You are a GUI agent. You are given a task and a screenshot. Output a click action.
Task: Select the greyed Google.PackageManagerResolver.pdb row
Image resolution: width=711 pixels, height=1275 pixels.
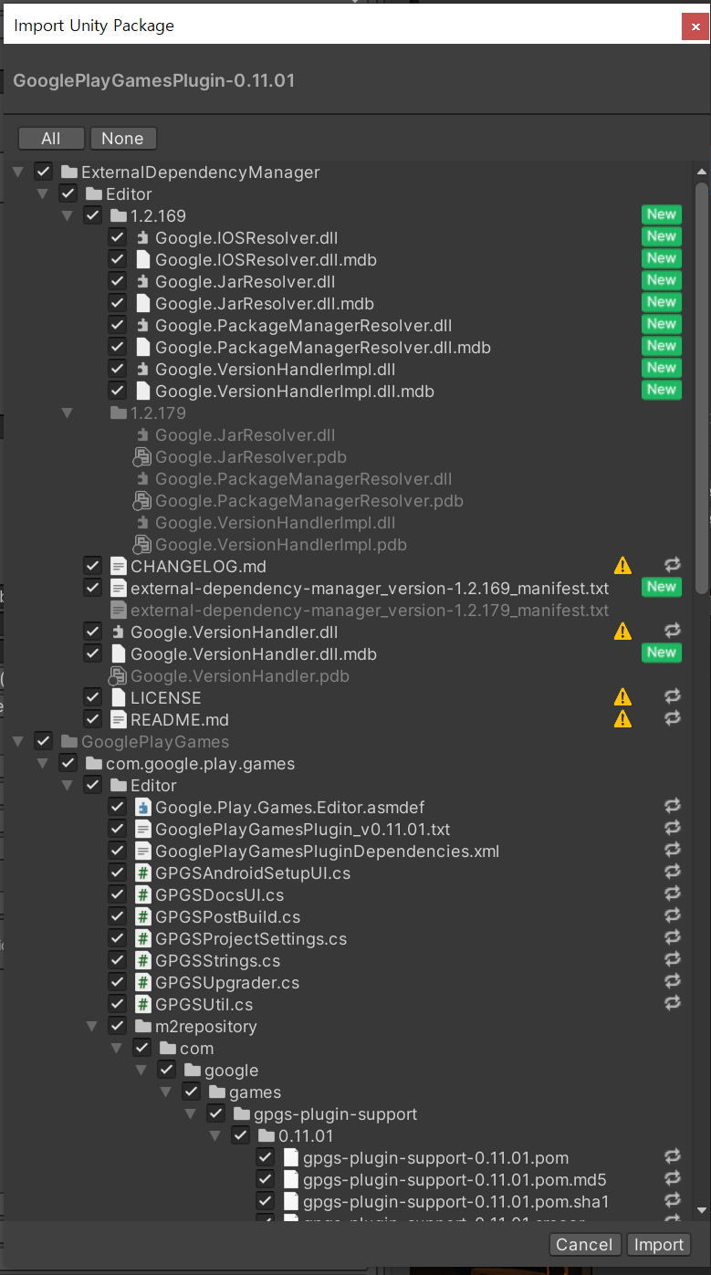[x=347, y=501]
